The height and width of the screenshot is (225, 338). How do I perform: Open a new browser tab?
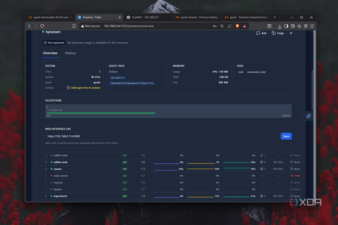pyautogui.click(x=275, y=17)
